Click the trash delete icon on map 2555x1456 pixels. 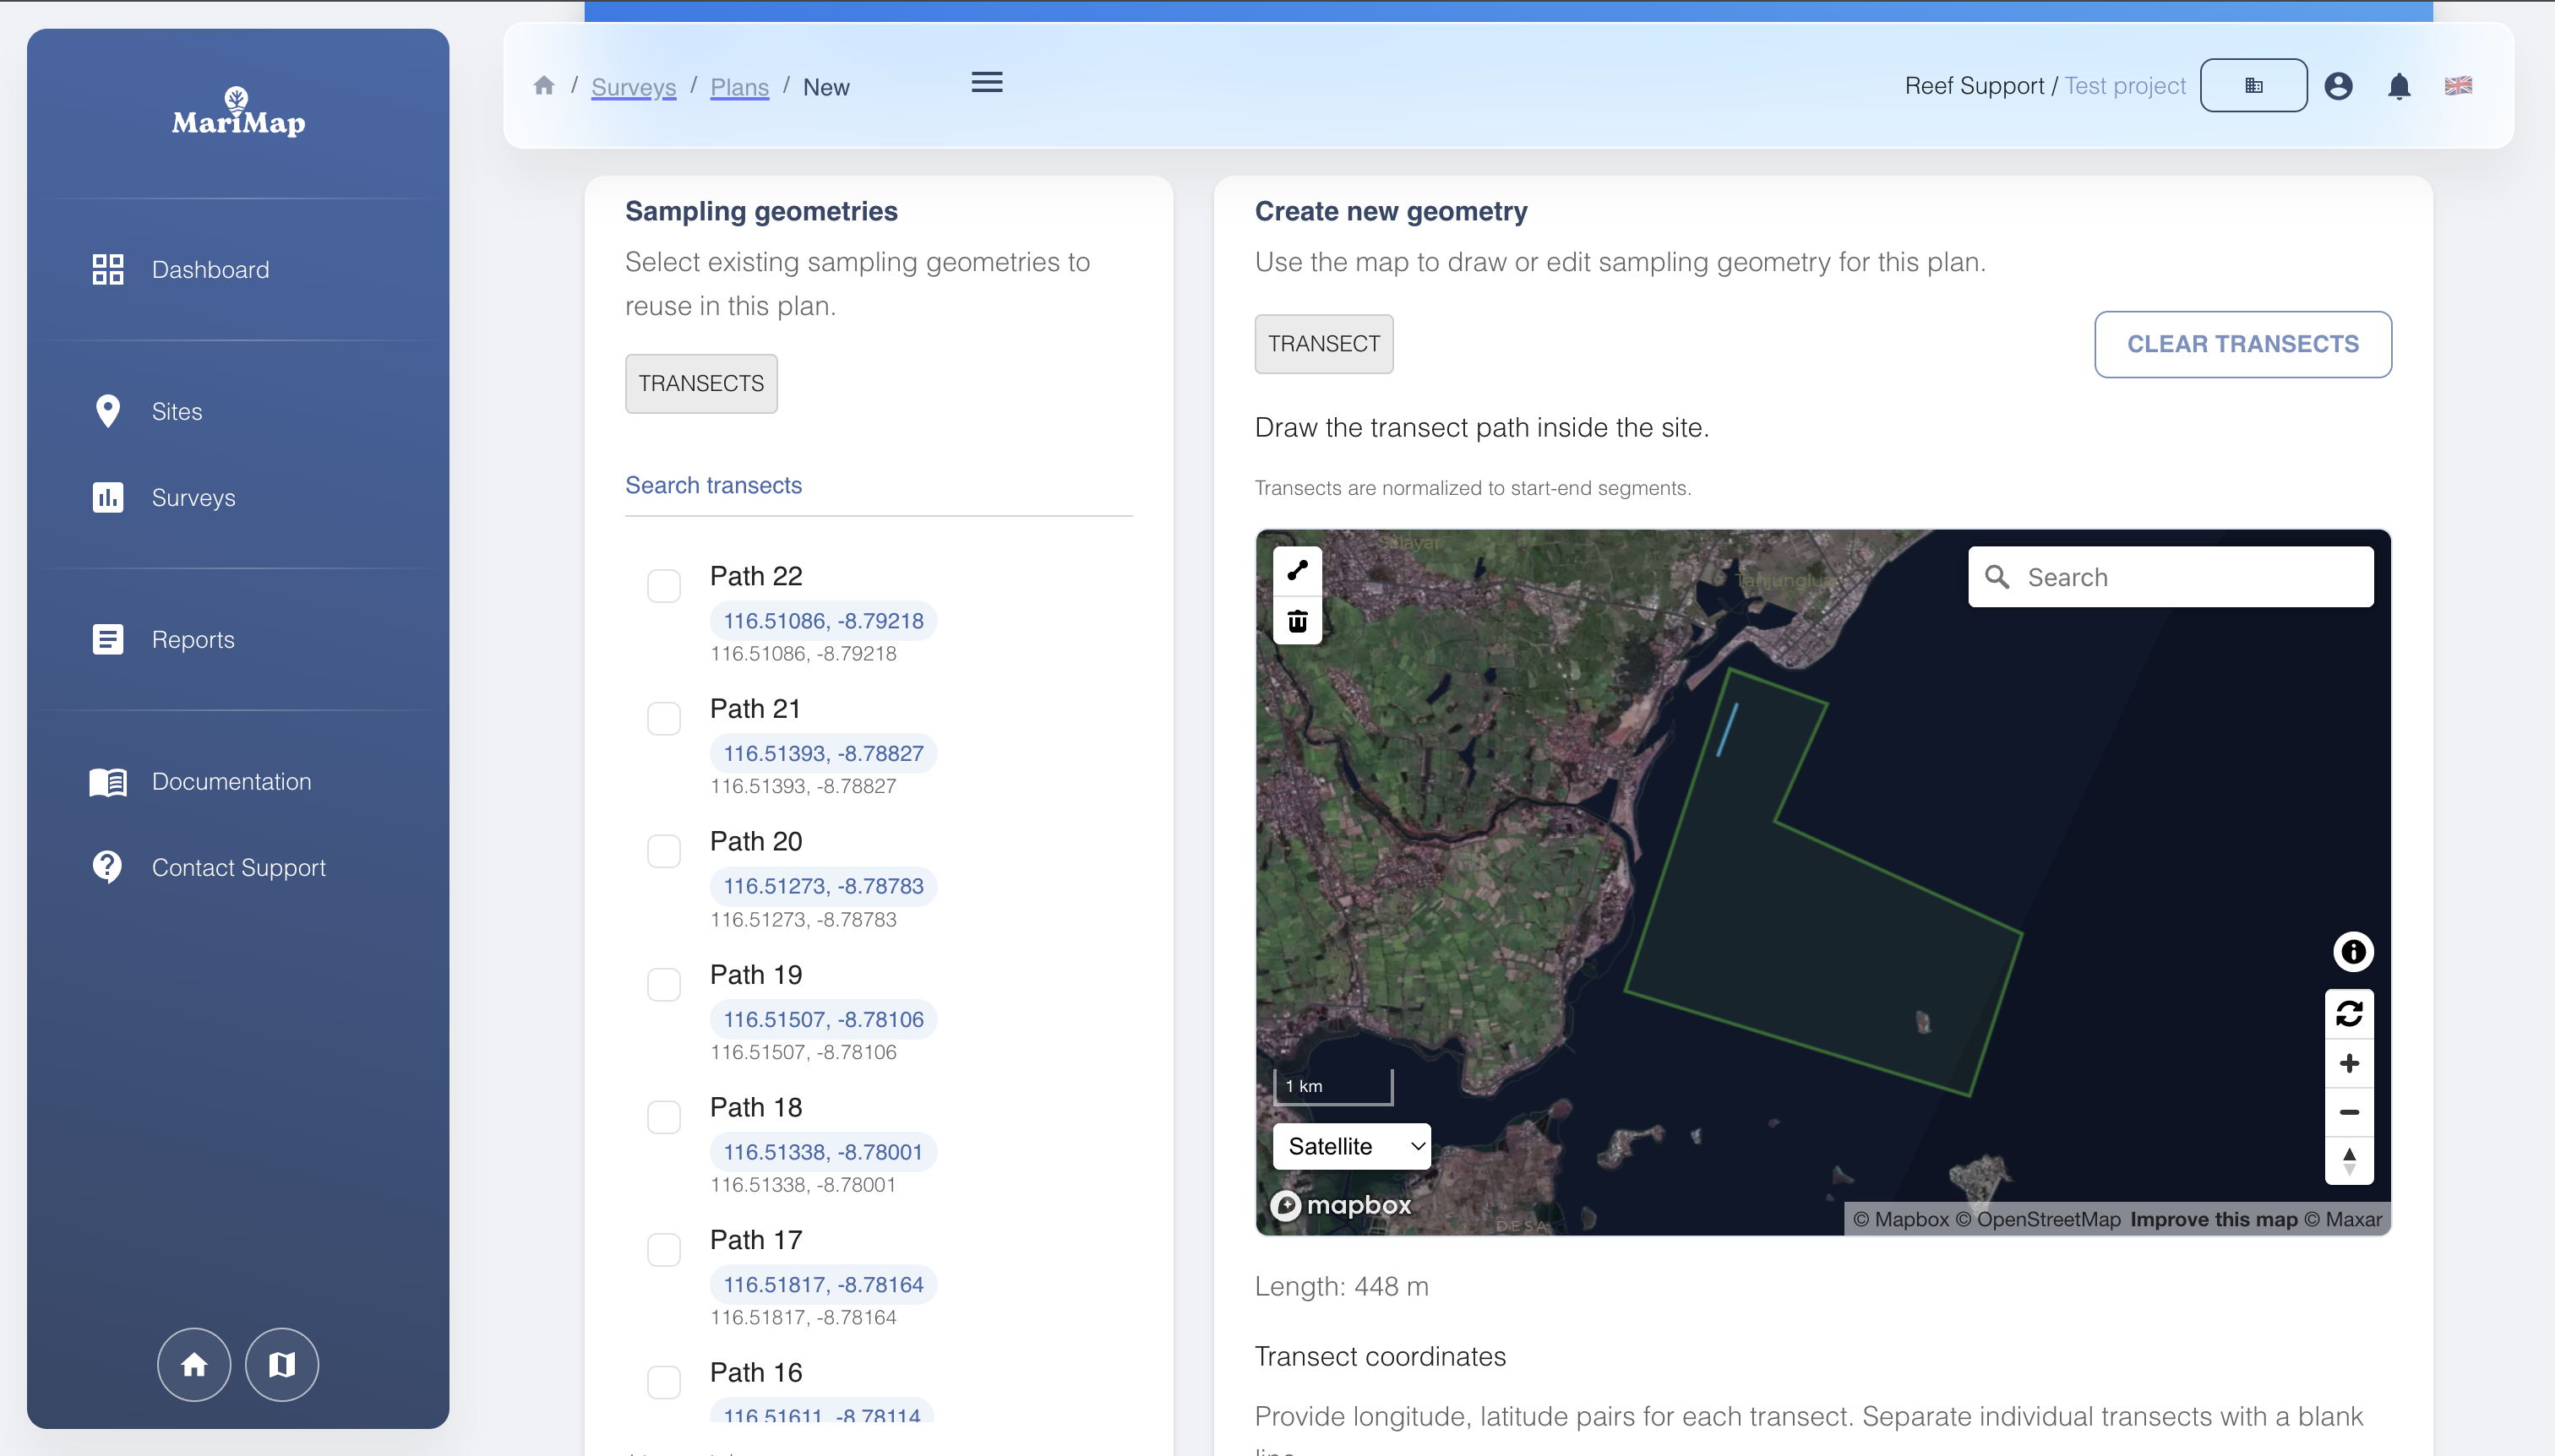pos(1298,621)
